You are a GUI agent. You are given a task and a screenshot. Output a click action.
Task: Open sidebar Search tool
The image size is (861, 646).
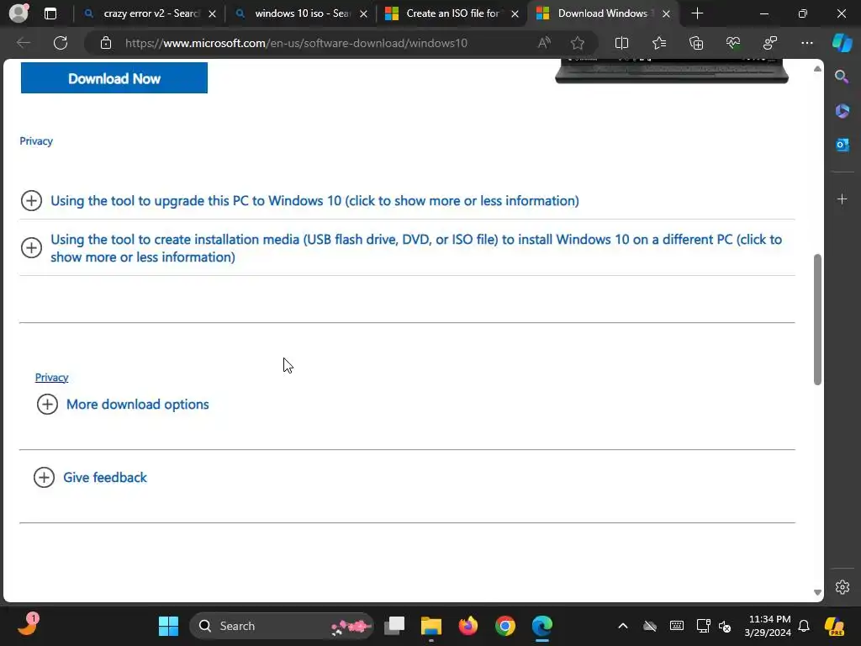[x=842, y=77]
